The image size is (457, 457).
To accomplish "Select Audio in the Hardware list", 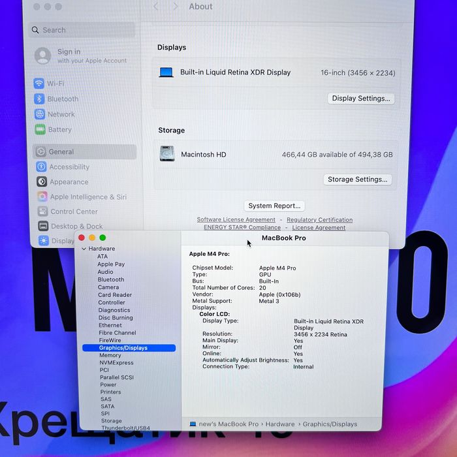I will tap(105, 272).
